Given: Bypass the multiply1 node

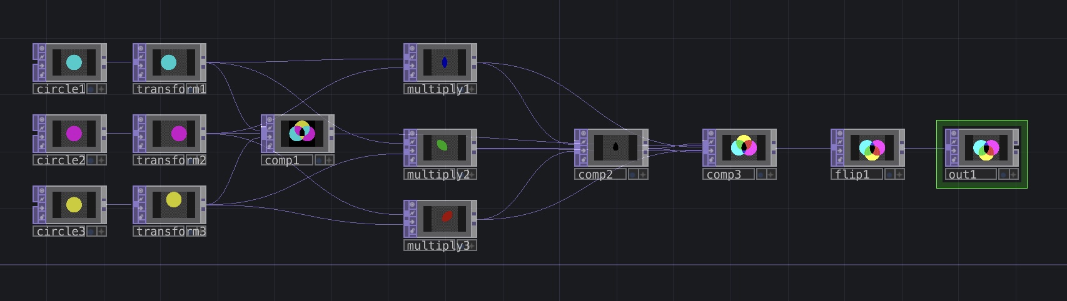Looking at the screenshot, I should (413, 66).
